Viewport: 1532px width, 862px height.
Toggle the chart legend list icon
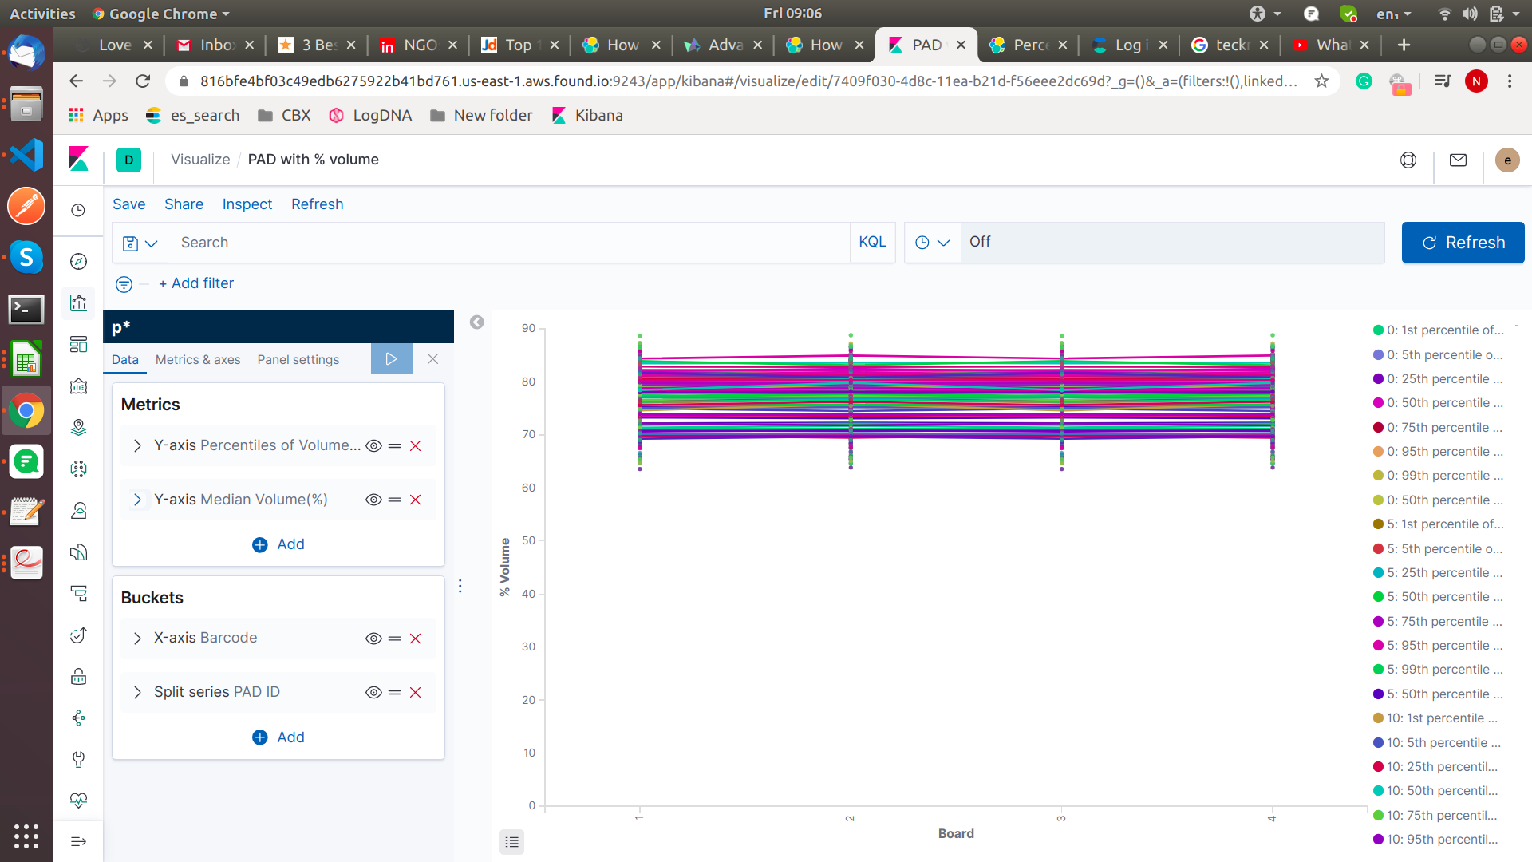[x=511, y=842]
